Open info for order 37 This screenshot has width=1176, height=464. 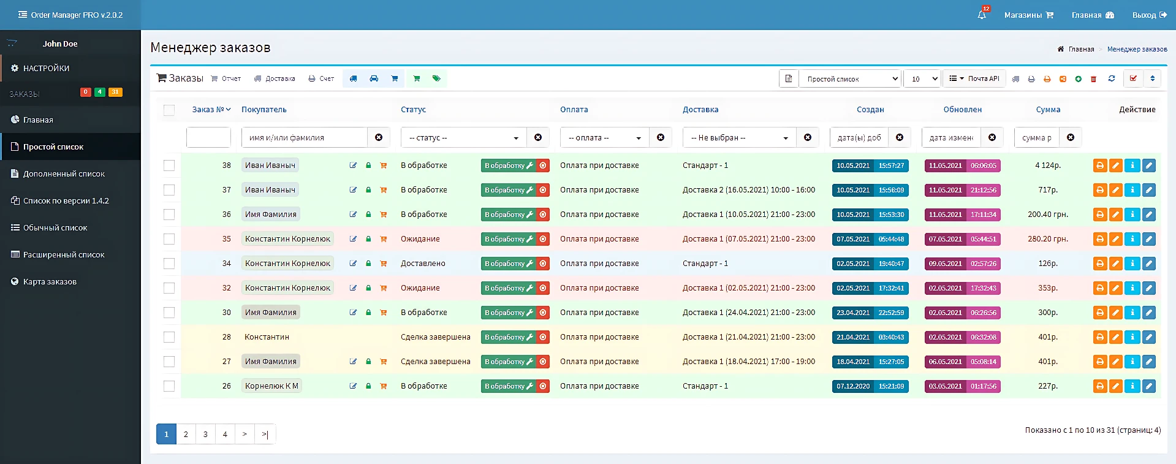point(1132,190)
